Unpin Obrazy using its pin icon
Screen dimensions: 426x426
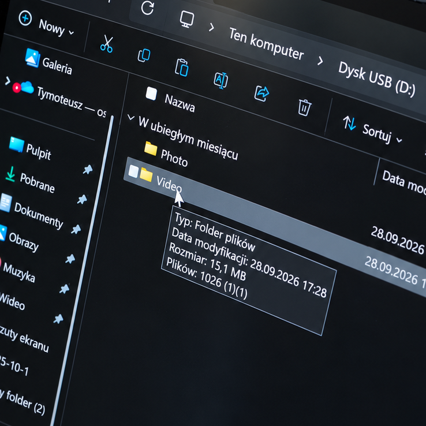pos(70,259)
